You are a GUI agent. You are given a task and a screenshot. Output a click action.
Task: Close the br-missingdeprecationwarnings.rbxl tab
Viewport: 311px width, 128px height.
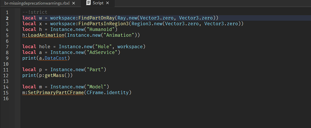[74, 3]
